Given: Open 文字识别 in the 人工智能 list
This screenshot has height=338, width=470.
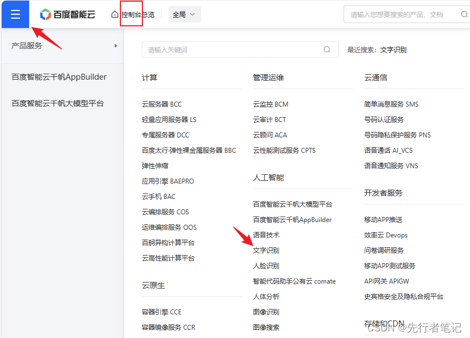Looking at the screenshot, I should [x=266, y=250].
